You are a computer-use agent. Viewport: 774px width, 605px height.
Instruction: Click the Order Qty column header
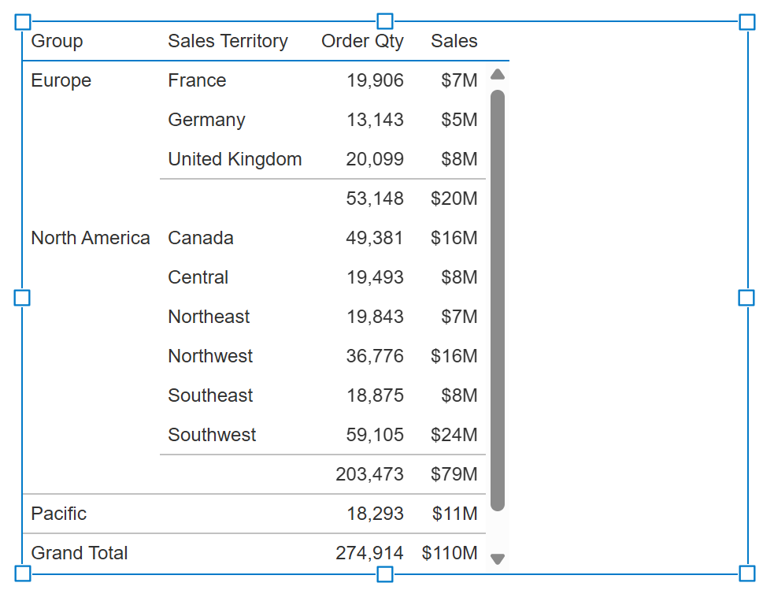[x=362, y=41]
